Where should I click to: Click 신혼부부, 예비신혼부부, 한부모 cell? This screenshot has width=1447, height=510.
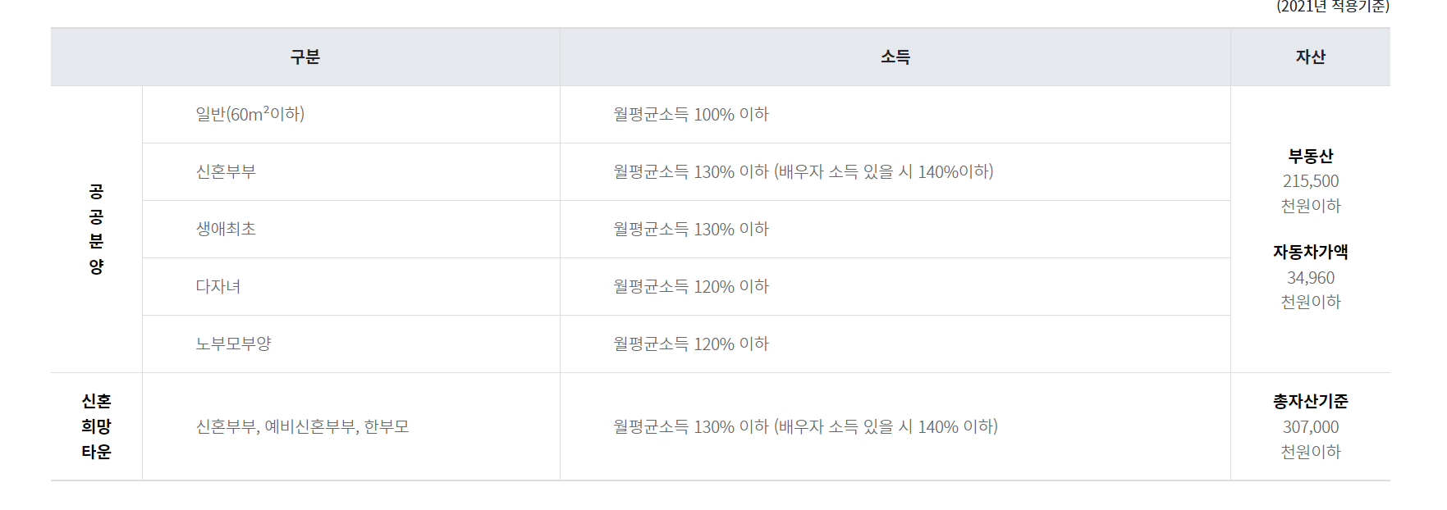pos(302,426)
